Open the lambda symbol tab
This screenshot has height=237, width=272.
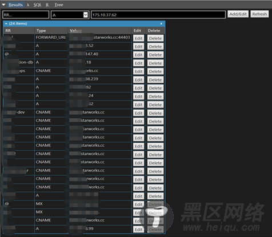(28, 5)
